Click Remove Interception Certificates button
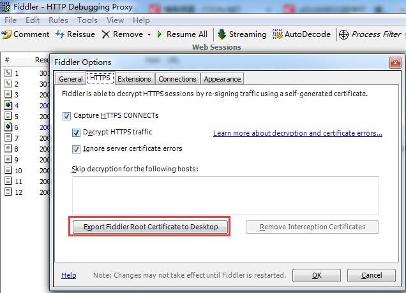This screenshot has width=406, height=293. (312, 227)
